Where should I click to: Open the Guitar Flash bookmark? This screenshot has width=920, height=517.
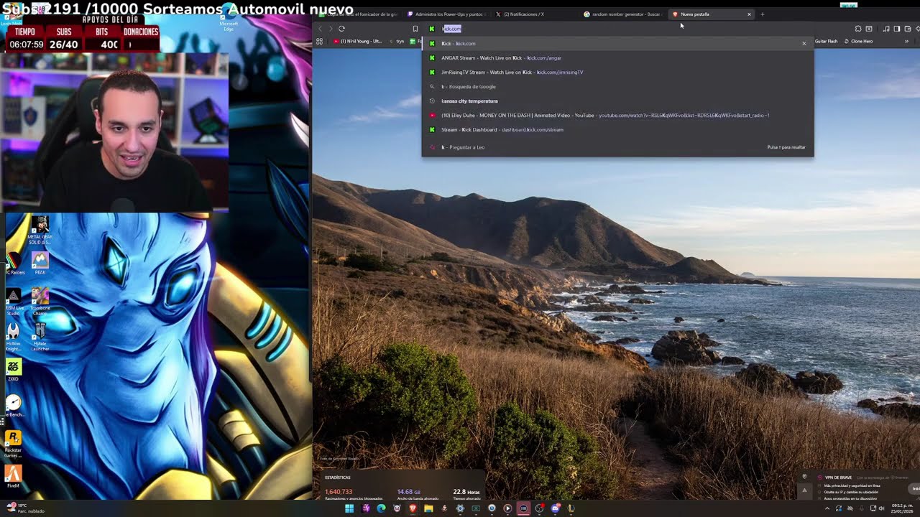[x=826, y=41]
